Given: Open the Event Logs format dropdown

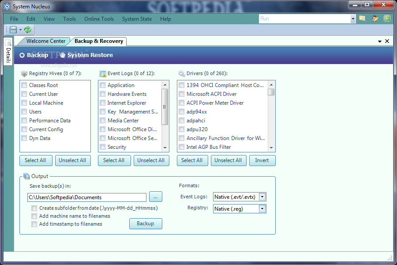Looking at the screenshot, I should pos(262,197).
